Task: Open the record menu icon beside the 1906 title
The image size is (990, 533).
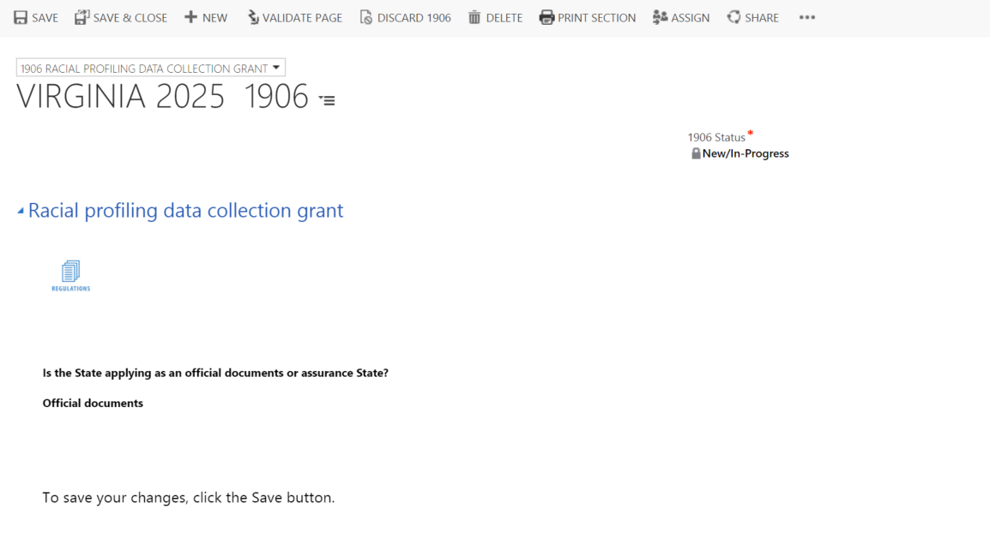Action: click(327, 100)
